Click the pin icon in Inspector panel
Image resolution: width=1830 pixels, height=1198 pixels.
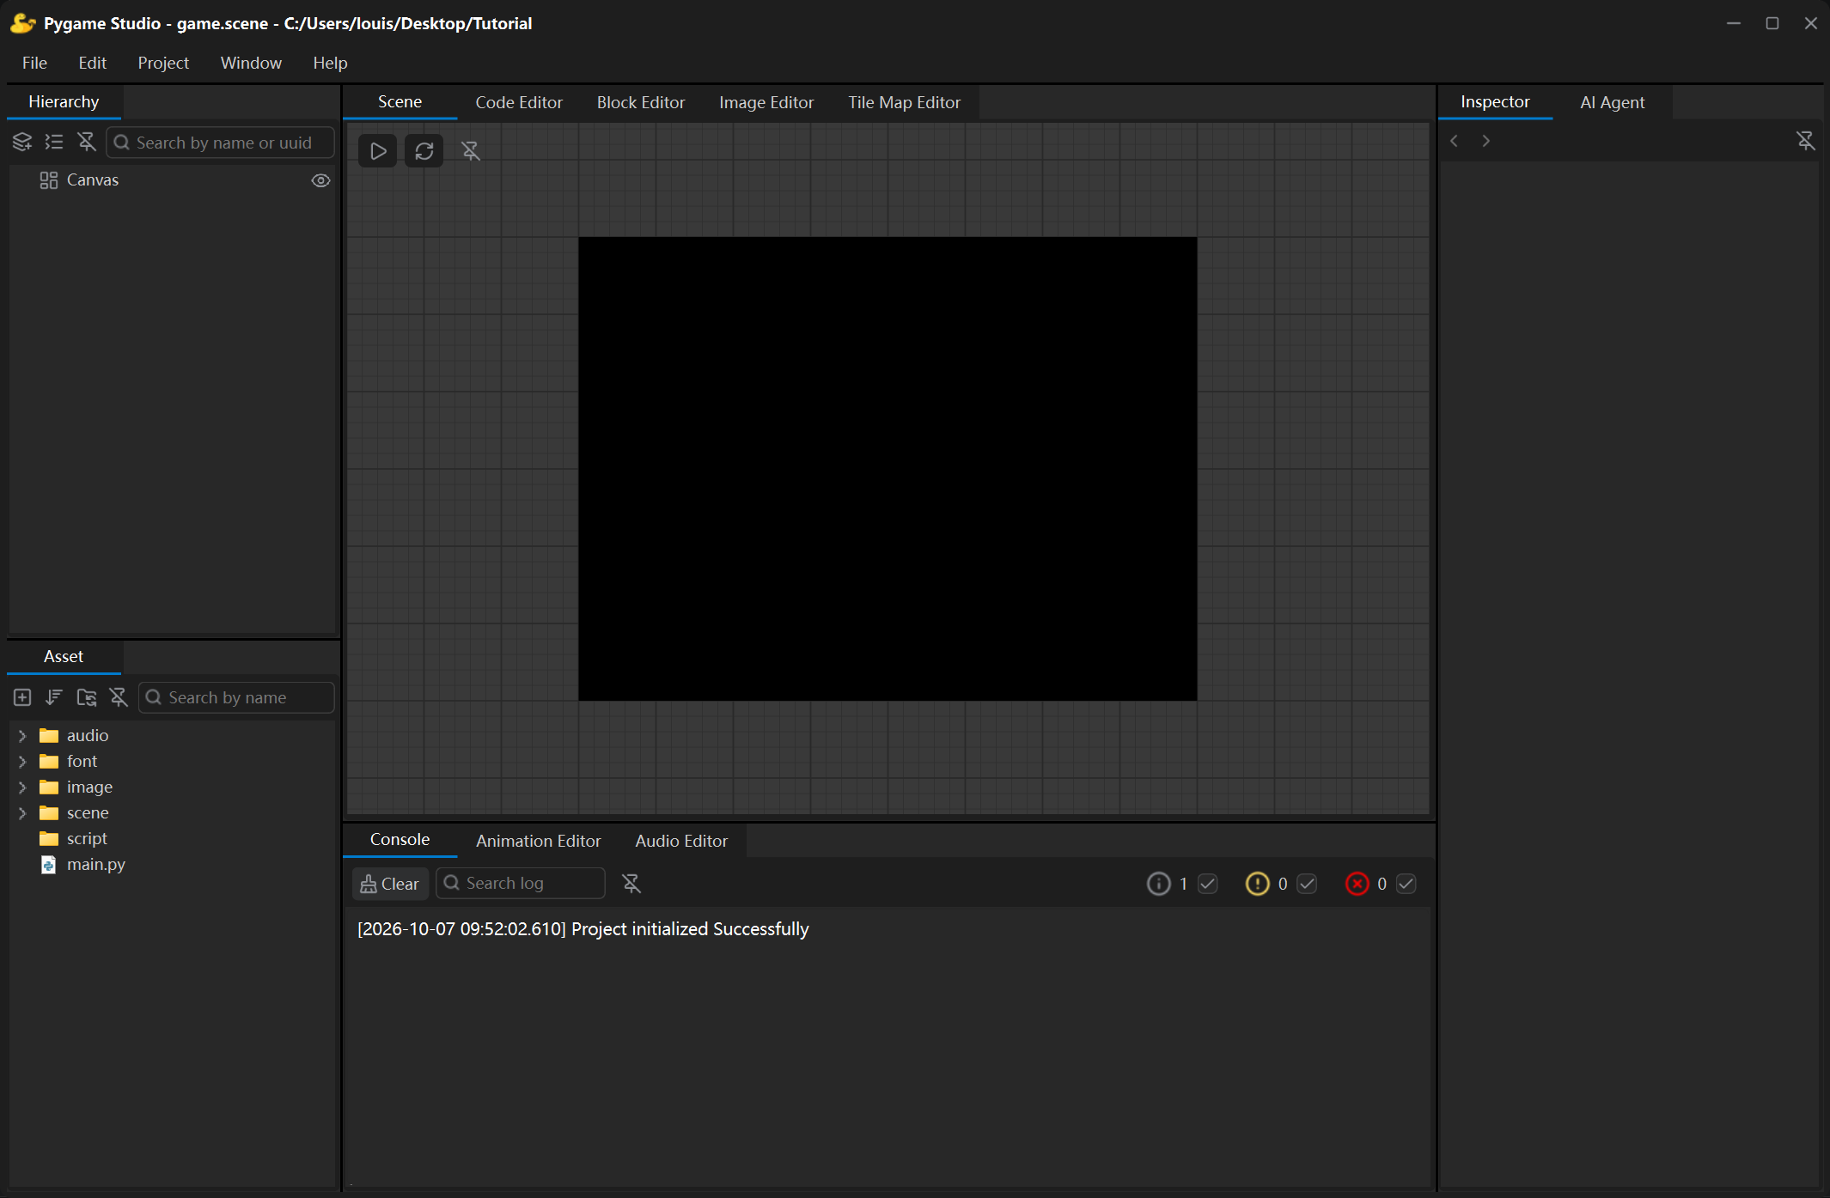[x=1806, y=141]
